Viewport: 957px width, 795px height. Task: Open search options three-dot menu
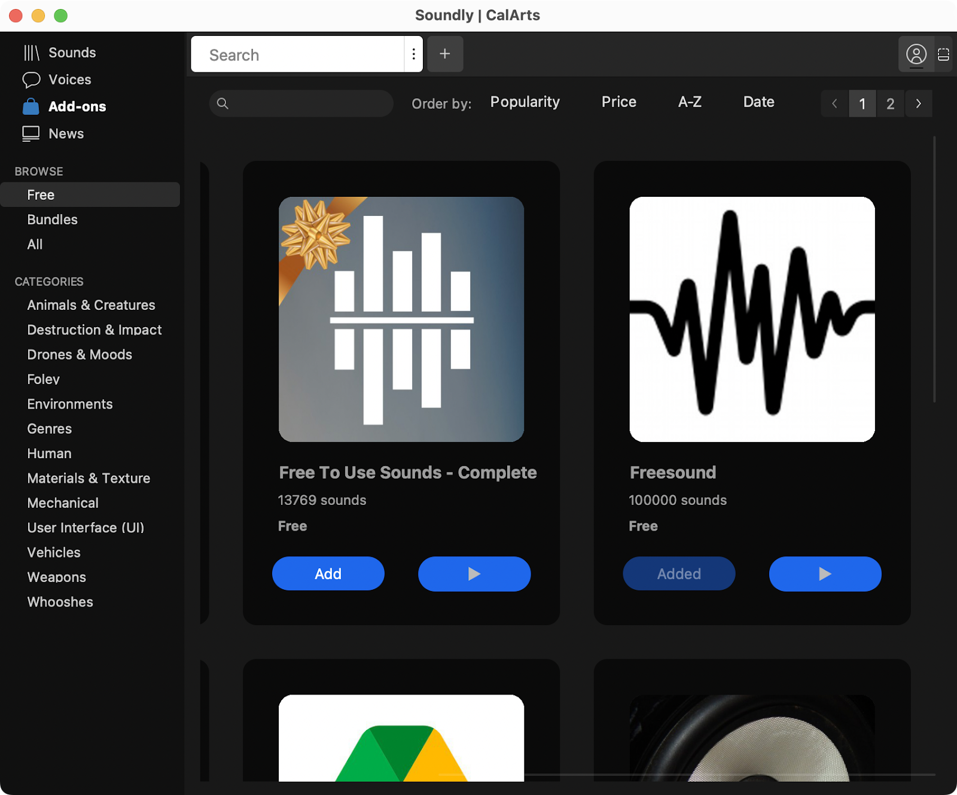click(413, 54)
